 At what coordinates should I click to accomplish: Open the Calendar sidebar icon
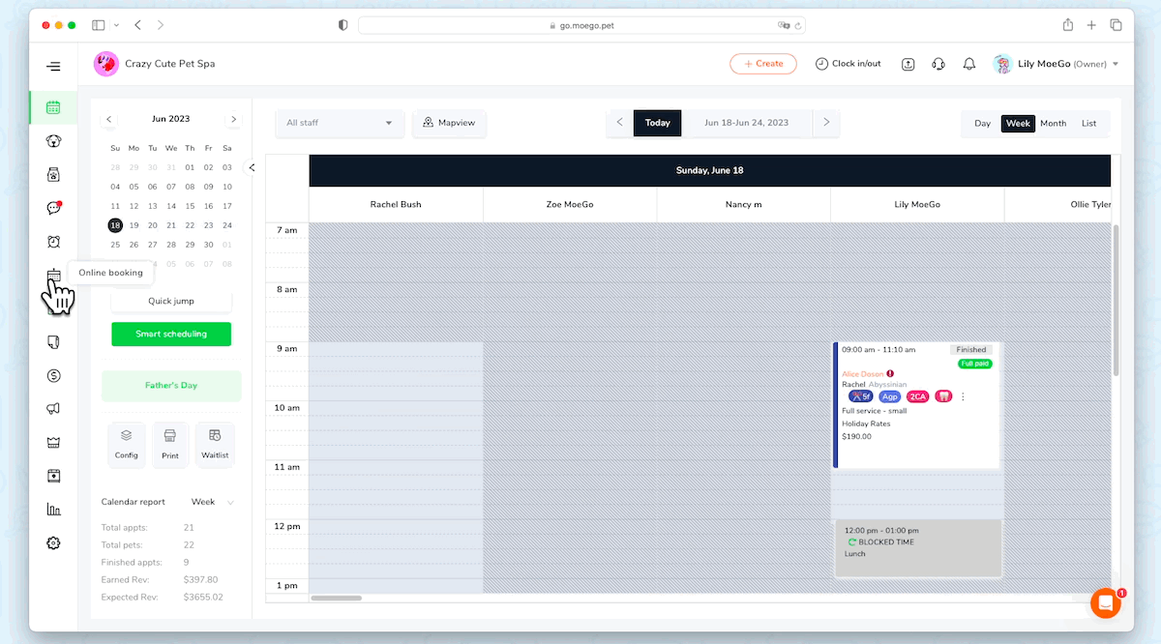click(x=53, y=107)
